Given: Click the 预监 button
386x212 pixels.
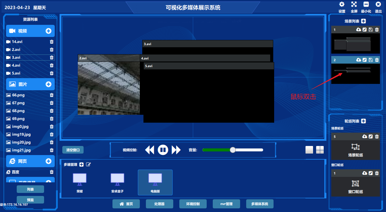Looking at the screenshot, I should coord(30,200).
